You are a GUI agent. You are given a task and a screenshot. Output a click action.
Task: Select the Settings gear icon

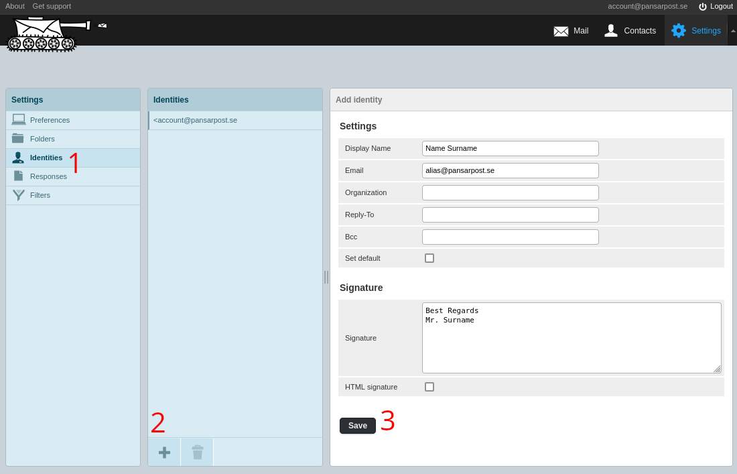pyautogui.click(x=678, y=31)
